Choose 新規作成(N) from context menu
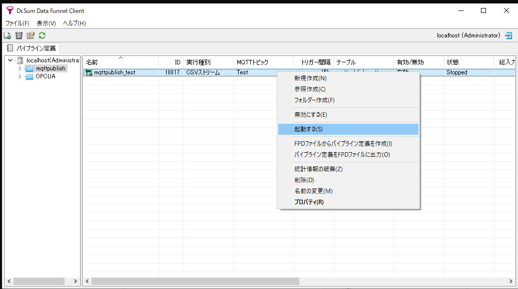This screenshot has height=289, width=518. 348,78
